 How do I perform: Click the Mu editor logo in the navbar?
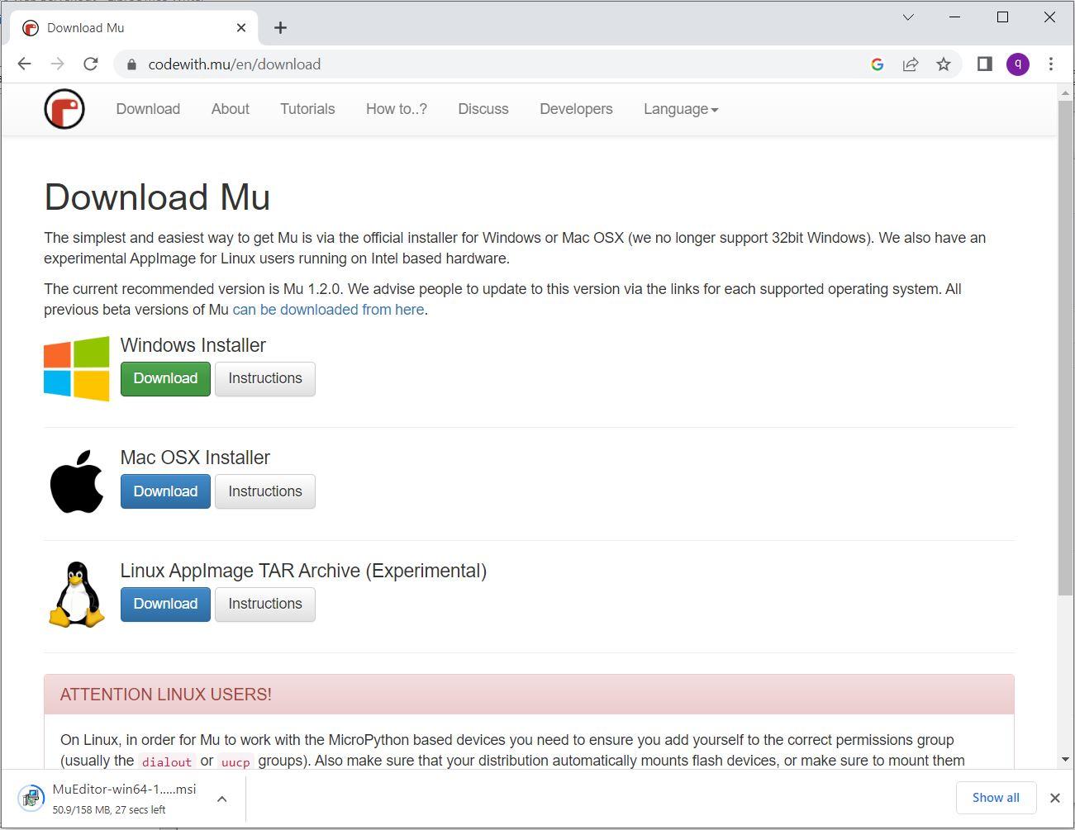[x=64, y=108]
